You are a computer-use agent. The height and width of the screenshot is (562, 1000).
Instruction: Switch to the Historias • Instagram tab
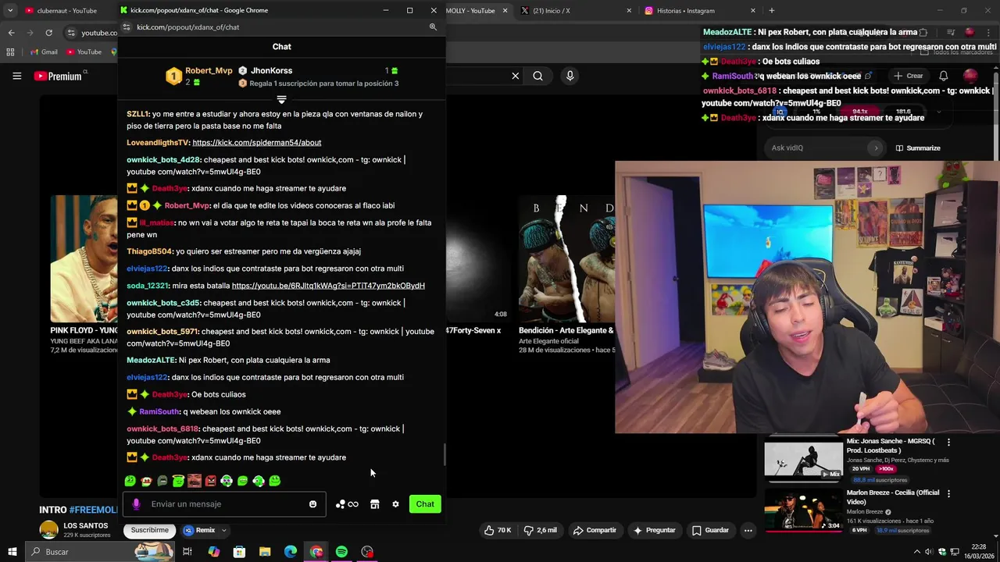[701, 11]
